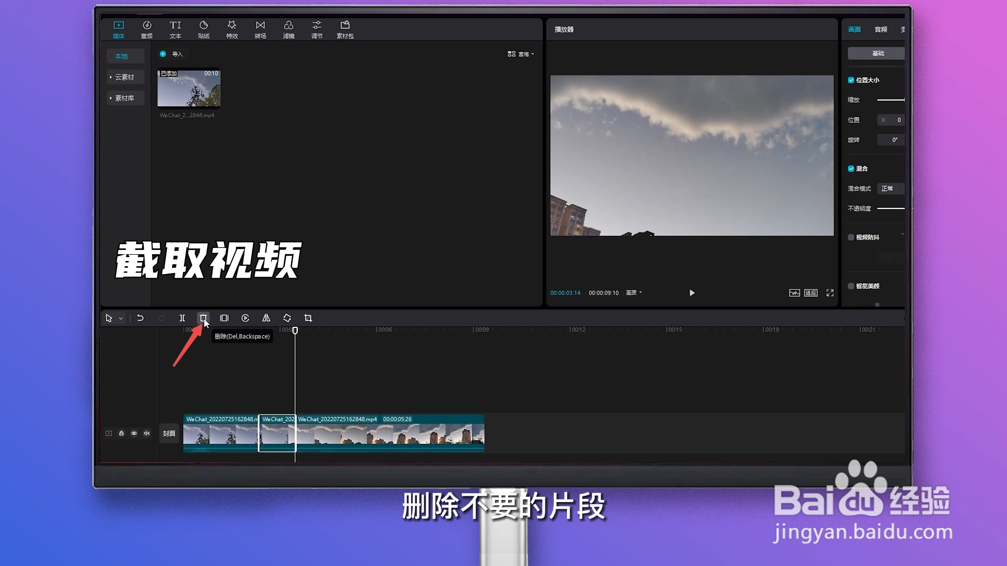Select the mirror/flip icon in the timeline toolbar
Screen dimensions: 1007x566
(266, 318)
